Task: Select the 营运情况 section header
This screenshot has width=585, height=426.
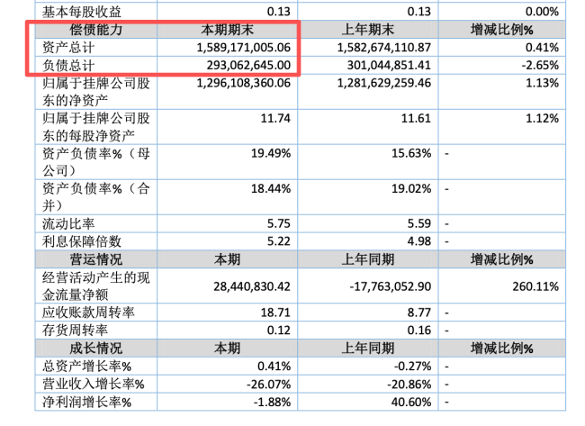Action: [96, 259]
